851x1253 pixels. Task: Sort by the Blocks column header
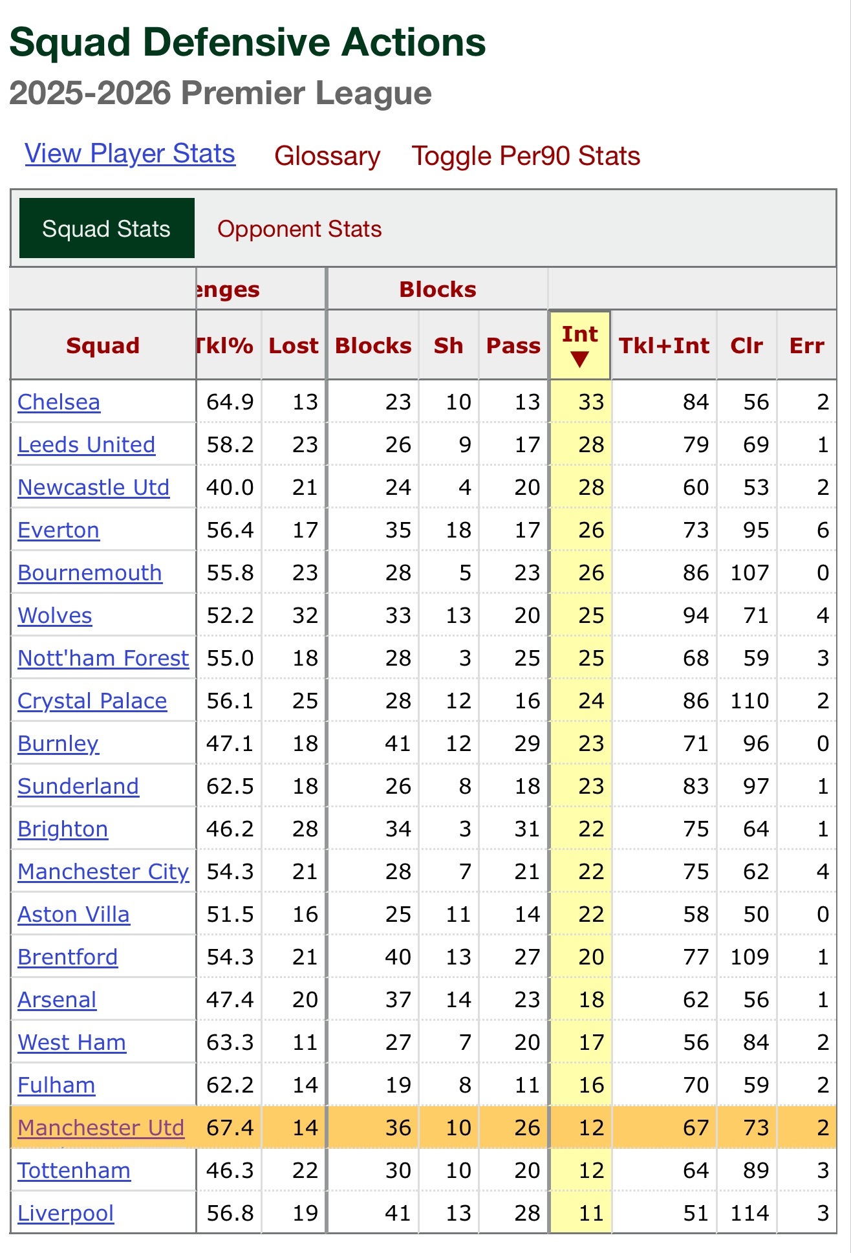373,345
